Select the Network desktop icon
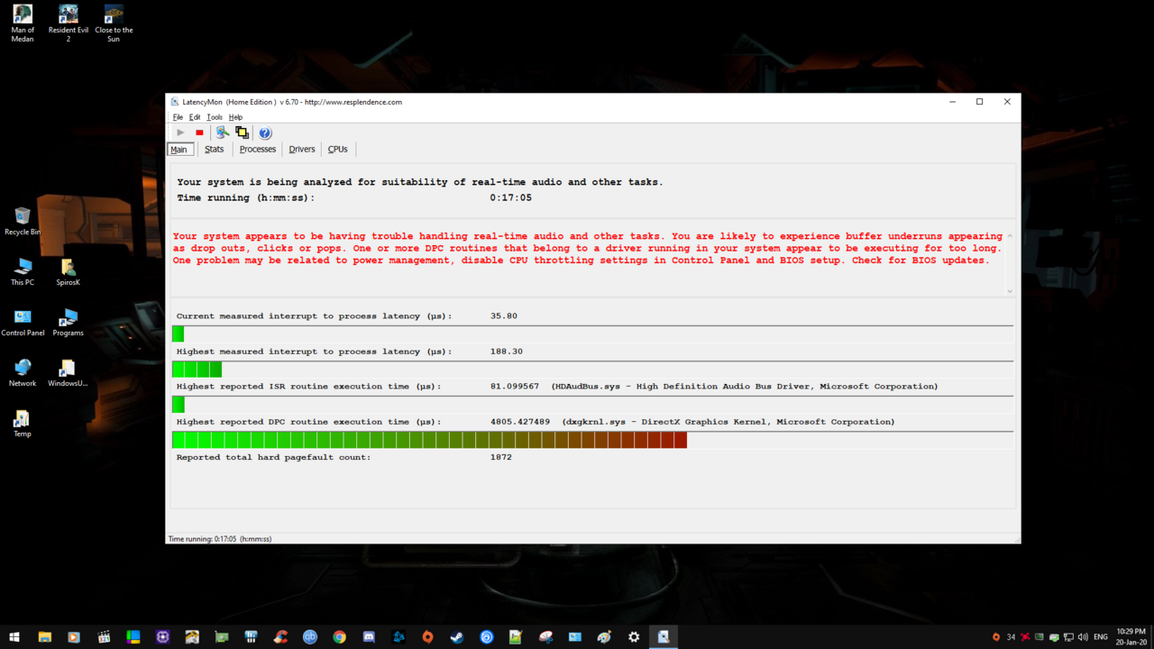1154x649 pixels. point(23,372)
